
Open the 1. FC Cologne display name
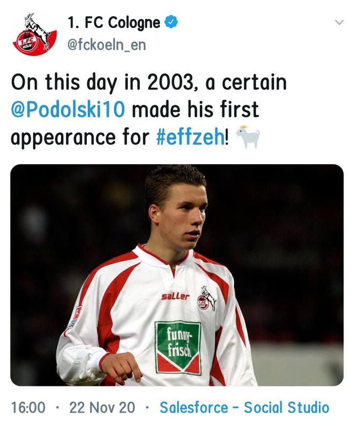pos(114,23)
